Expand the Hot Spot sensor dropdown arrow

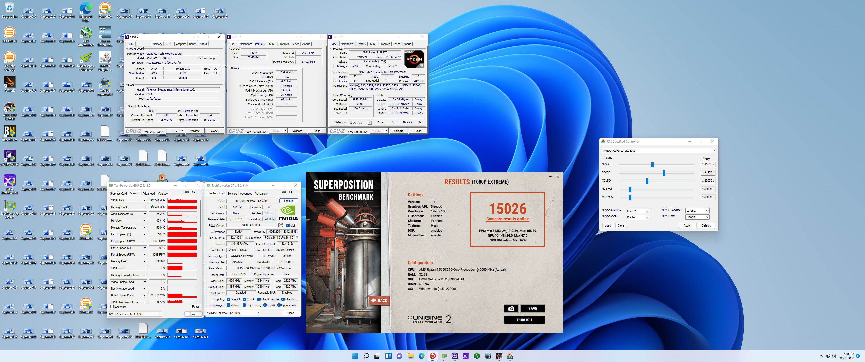145,221
